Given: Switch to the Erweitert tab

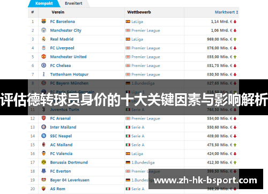Looking at the screenshot, I should tap(73, 3).
